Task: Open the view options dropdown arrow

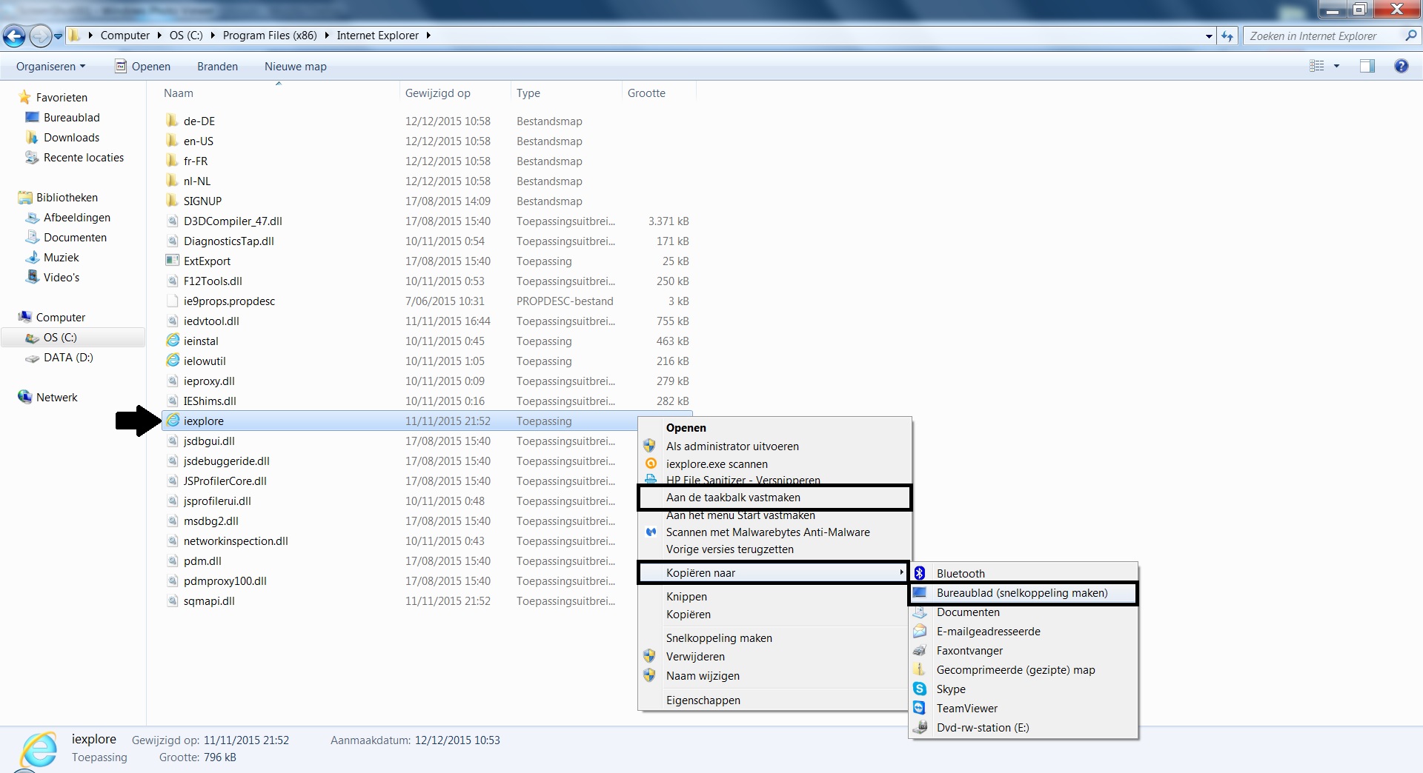Action: pyautogui.click(x=1336, y=66)
